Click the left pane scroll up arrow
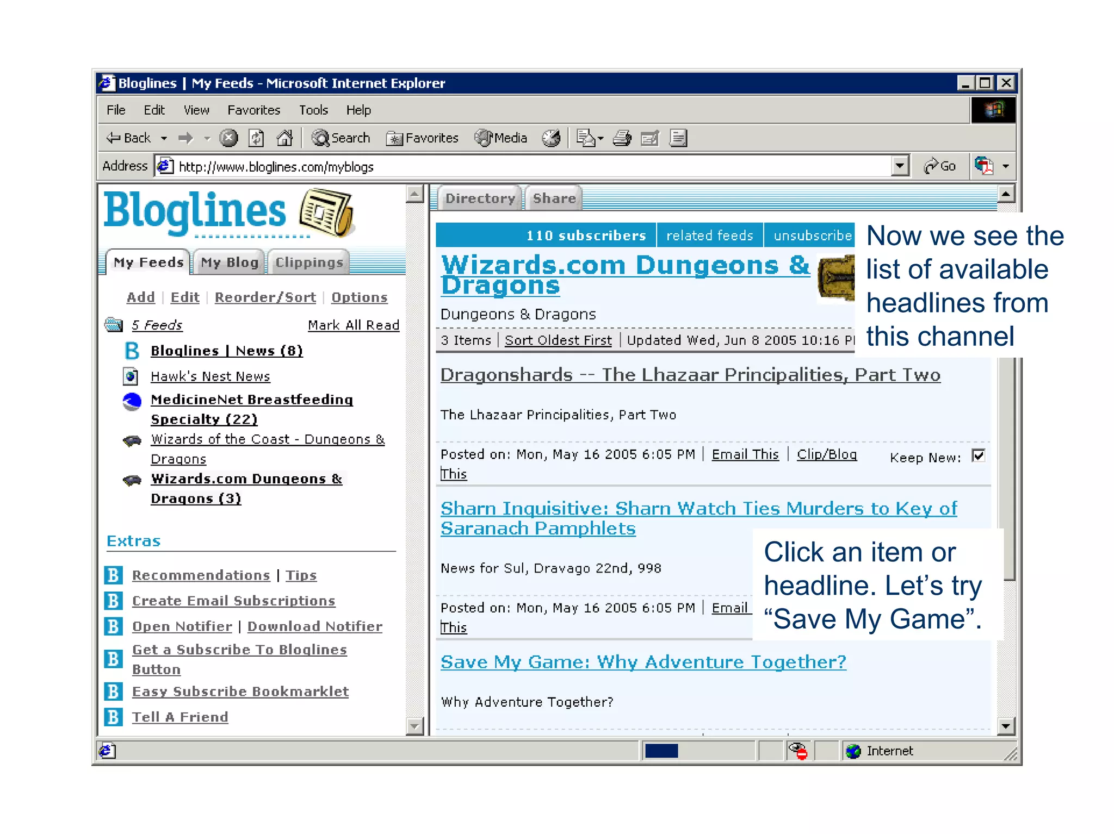This screenshot has height=834, width=1114. [x=415, y=194]
